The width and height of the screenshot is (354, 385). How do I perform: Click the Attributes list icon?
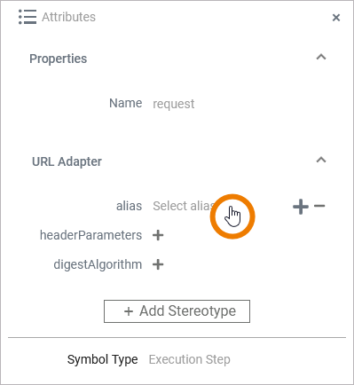pos(28,17)
